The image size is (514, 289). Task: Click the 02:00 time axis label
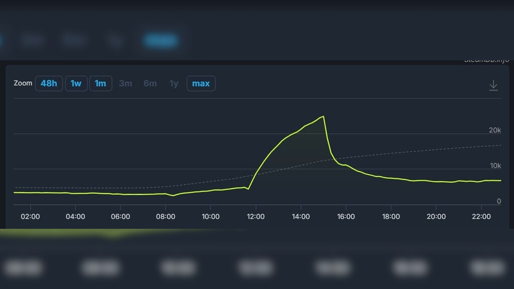[x=30, y=217]
